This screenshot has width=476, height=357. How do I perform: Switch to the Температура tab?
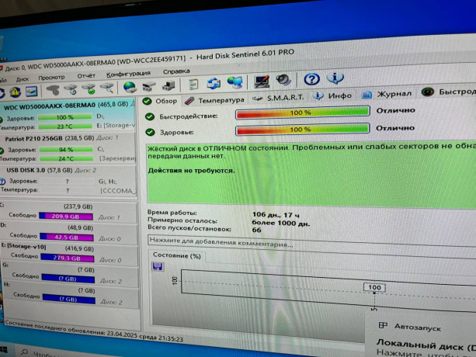pos(214,100)
